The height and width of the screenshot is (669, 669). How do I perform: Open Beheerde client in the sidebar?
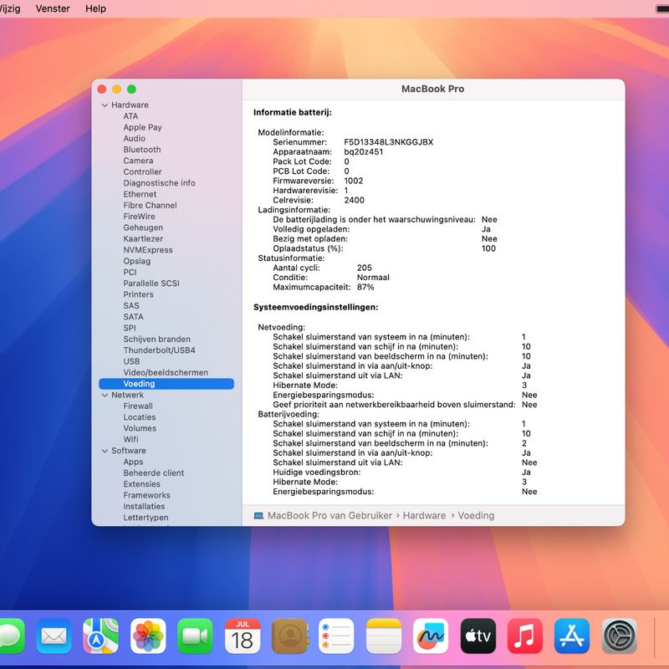(154, 472)
